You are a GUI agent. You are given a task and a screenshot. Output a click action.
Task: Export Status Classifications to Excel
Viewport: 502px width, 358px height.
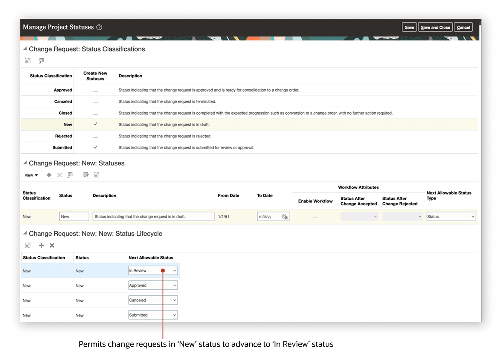(41, 61)
